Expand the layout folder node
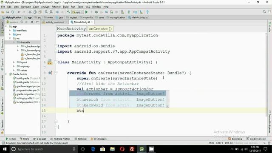Viewport: 272px width, 153px height. tap(14, 62)
